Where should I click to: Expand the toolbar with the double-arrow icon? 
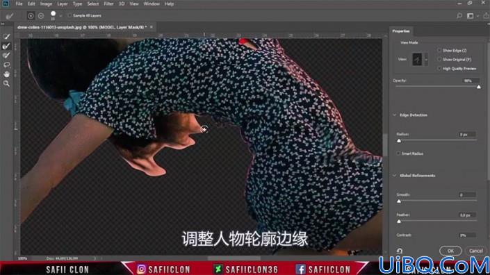click(3, 24)
